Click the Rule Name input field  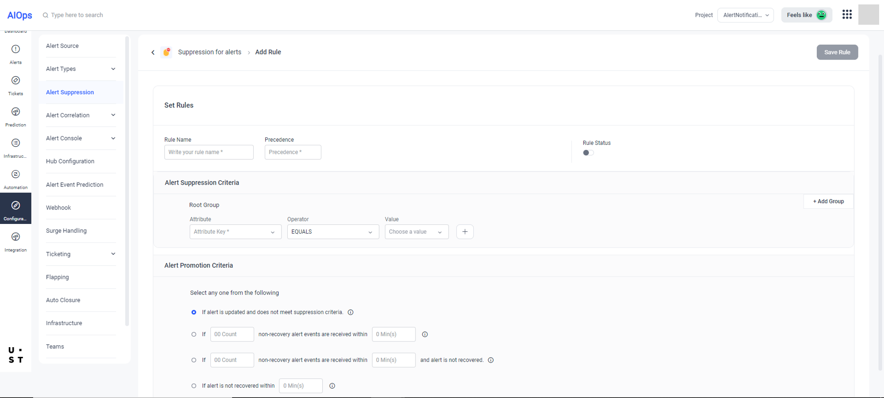point(209,152)
